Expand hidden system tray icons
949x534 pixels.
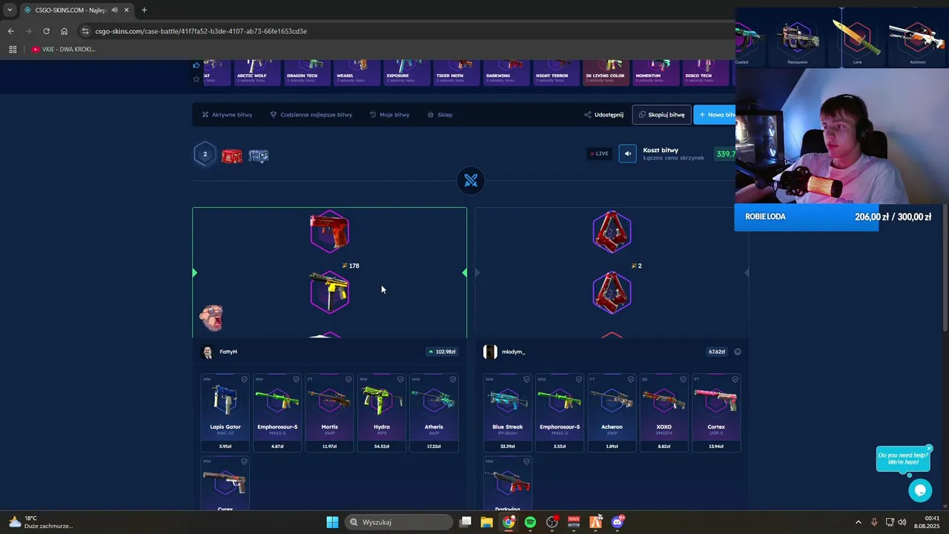pyautogui.click(x=859, y=522)
